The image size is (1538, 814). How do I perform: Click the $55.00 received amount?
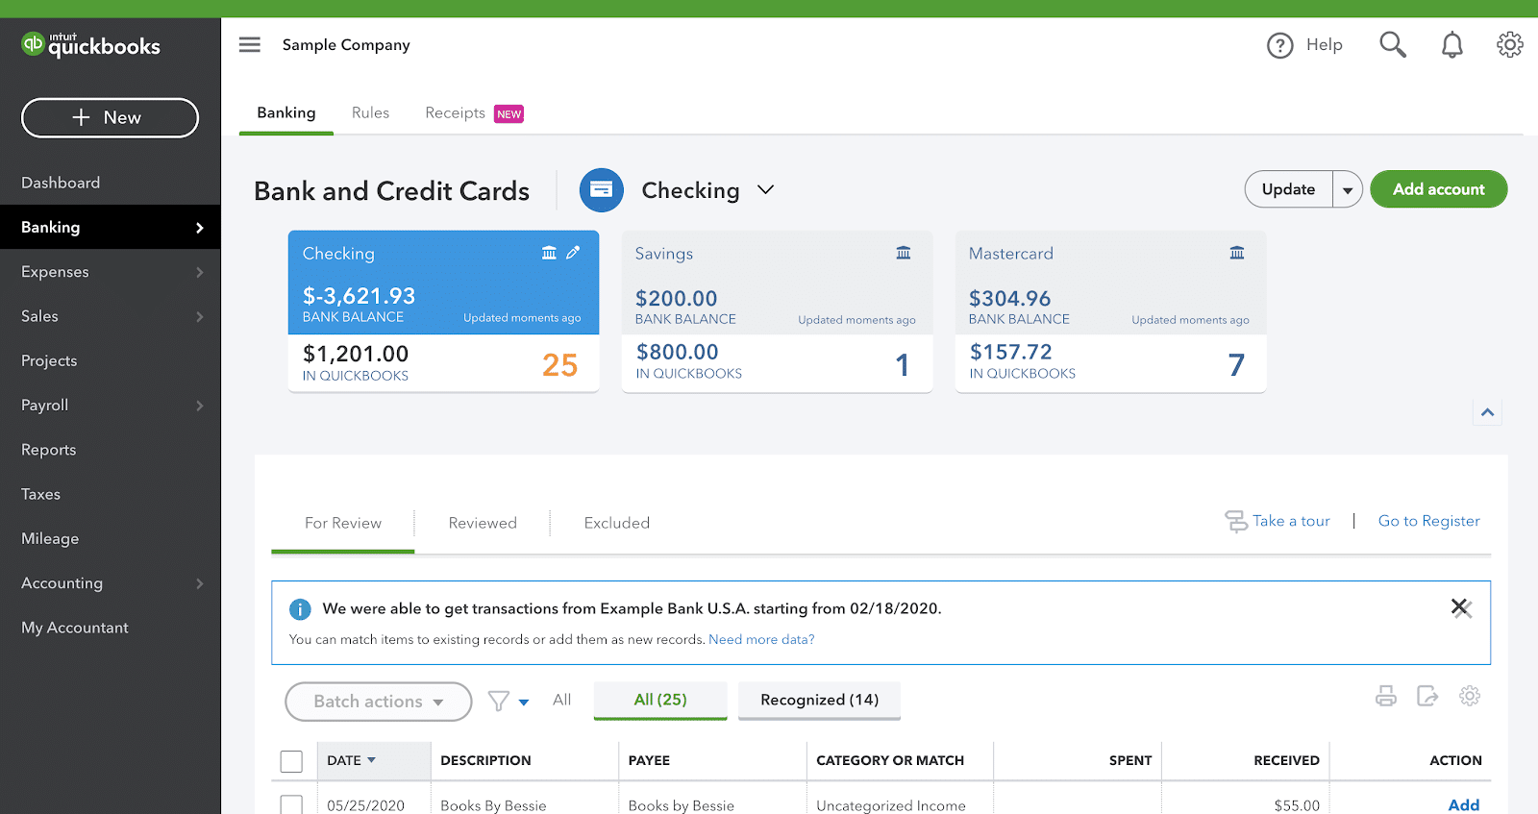(1297, 805)
